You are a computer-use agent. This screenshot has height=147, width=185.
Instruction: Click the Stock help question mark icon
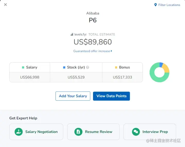(88, 67)
